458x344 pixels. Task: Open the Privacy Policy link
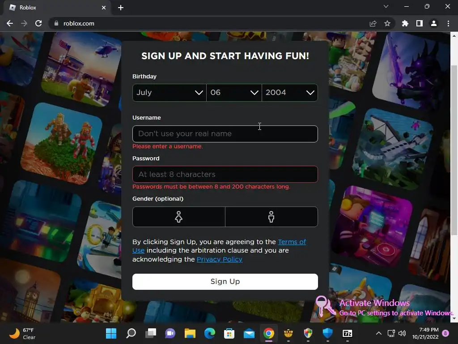(219, 259)
